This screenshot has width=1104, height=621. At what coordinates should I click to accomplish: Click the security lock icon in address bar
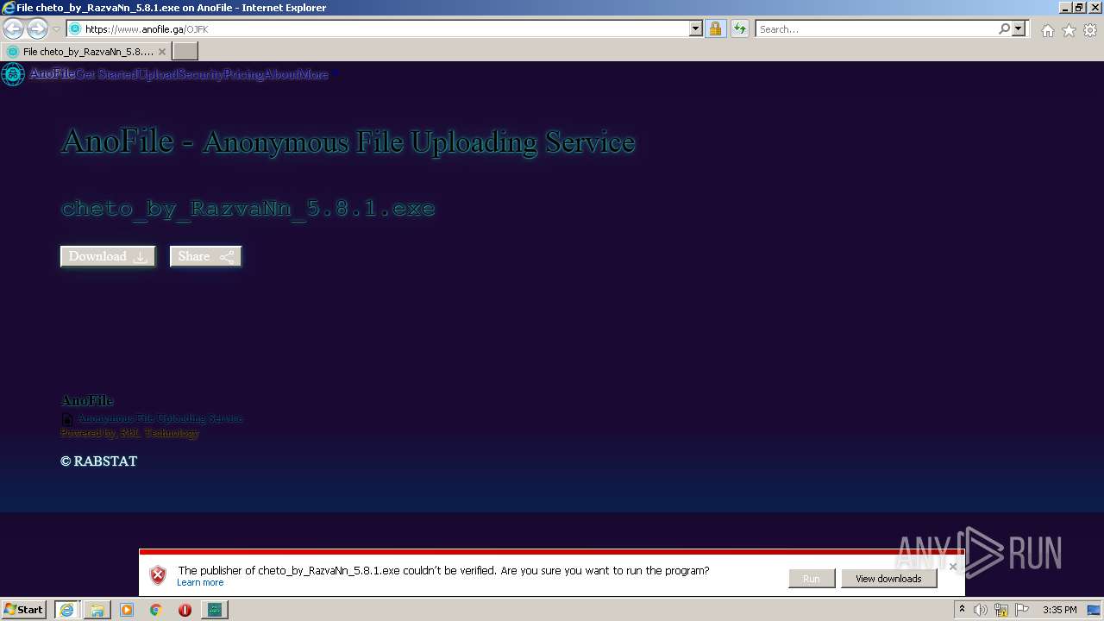[x=715, y=29]
